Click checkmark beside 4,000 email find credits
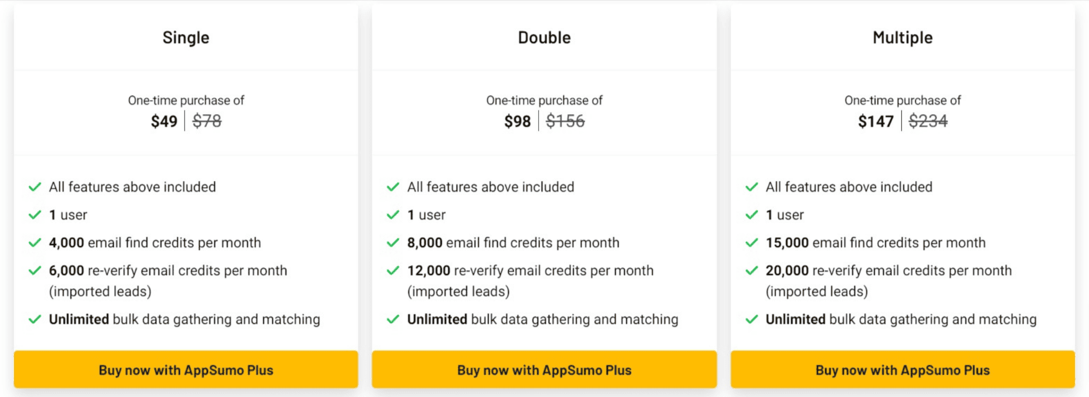 click(35, 243)
